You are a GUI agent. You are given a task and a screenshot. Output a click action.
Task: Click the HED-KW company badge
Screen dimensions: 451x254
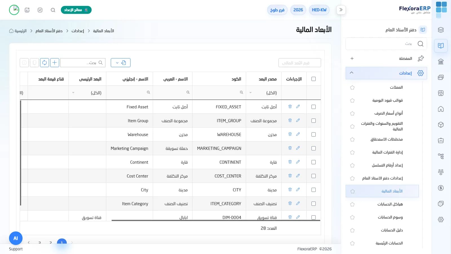tap(319, 10)
